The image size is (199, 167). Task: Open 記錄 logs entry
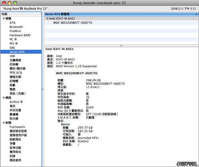point(12,156)
